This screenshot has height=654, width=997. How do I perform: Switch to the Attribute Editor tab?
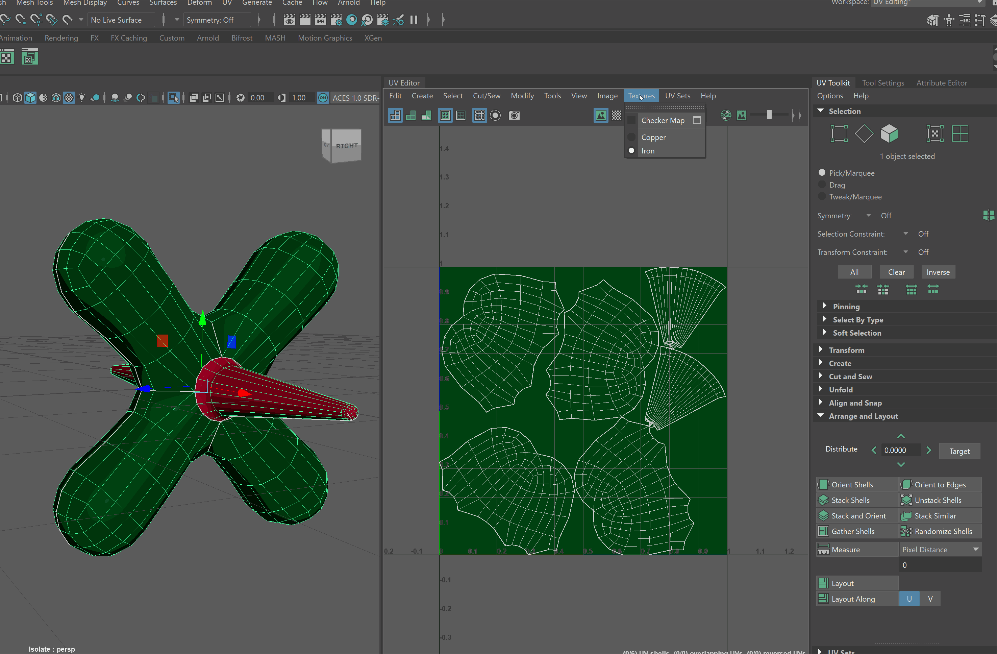[941, 83]
